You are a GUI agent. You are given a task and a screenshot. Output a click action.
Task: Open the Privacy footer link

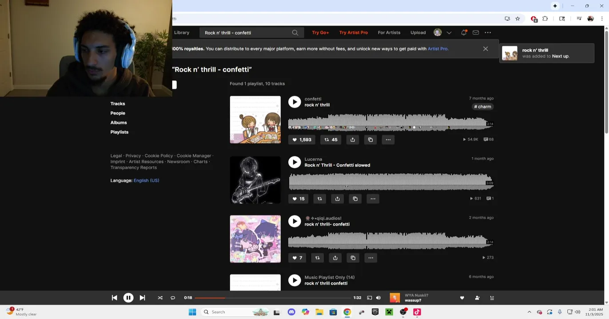(133, 156)
